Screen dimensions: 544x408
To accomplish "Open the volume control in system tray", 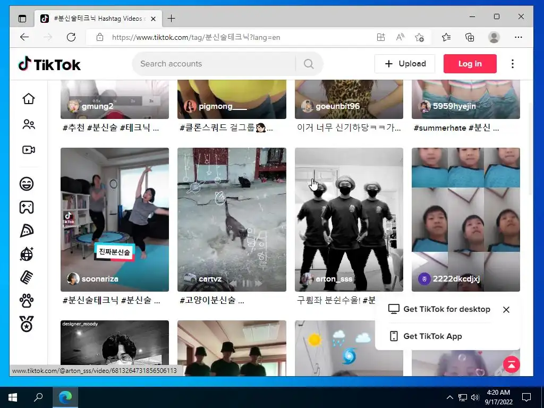I will point(475,397).
